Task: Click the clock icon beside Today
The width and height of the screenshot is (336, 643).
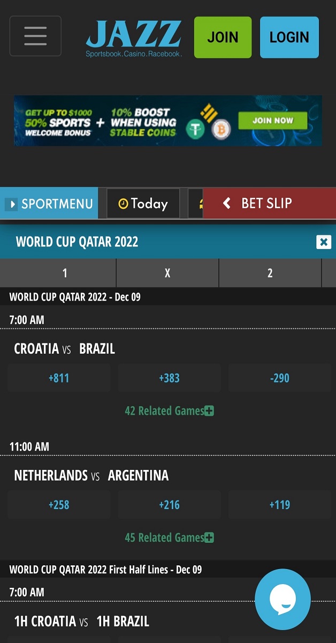Action: point(123,204)
